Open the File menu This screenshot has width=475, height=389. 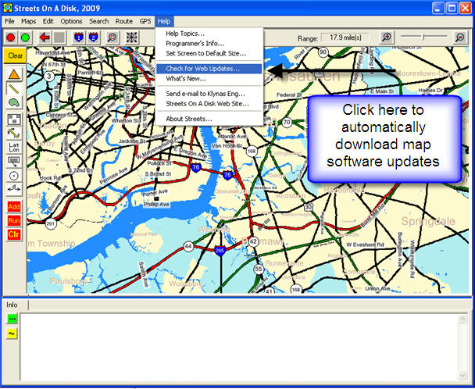pyautogui.click(x=9, y=21)
